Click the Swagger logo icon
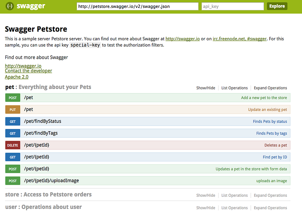The image size is (302, 213). coord(9,6)
